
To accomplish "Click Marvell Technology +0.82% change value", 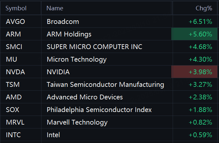I will point(200,122).
